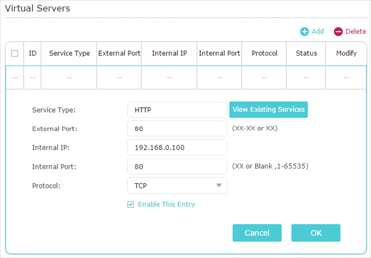Uncheck the Enable This Entry checkbox
371x258 pixels.
click(x=131, y=205)
